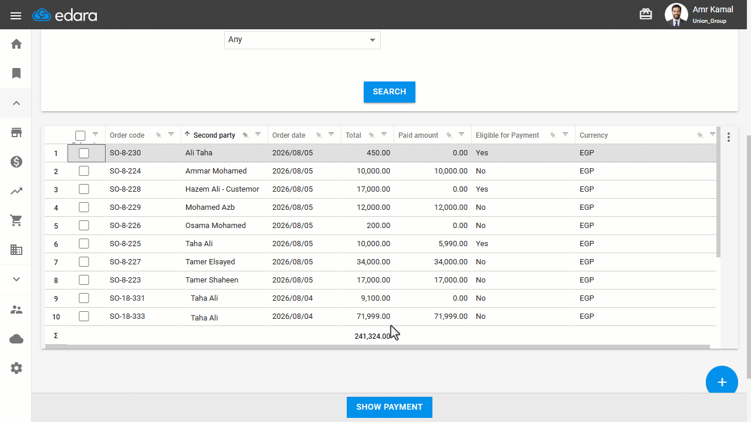
Task: Select the checkbox for SO-8-230
Action: click(84, 153)
